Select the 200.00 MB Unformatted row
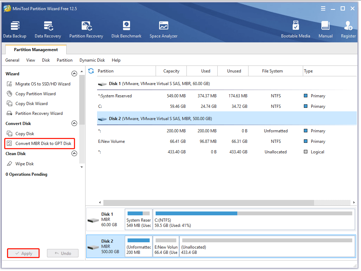This screenshot has width=361, height=271. [x=227, y=131]
